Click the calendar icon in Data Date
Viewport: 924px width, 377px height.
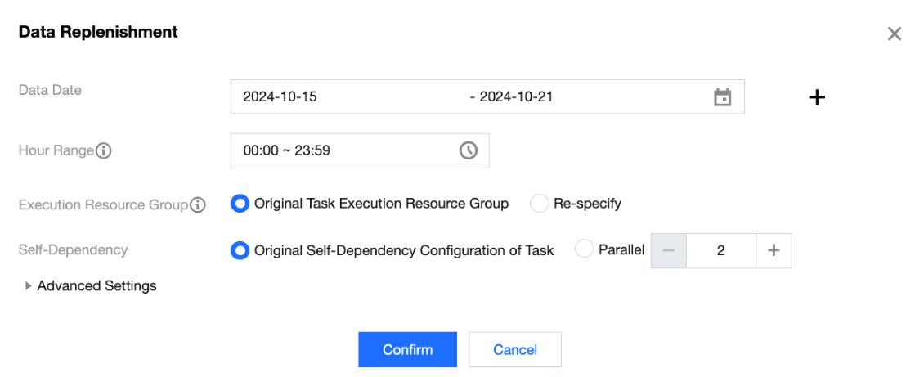click(722, 97)
